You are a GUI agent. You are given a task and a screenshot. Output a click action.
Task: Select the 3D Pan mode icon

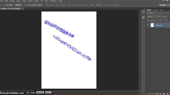click(x=111, y=5)
